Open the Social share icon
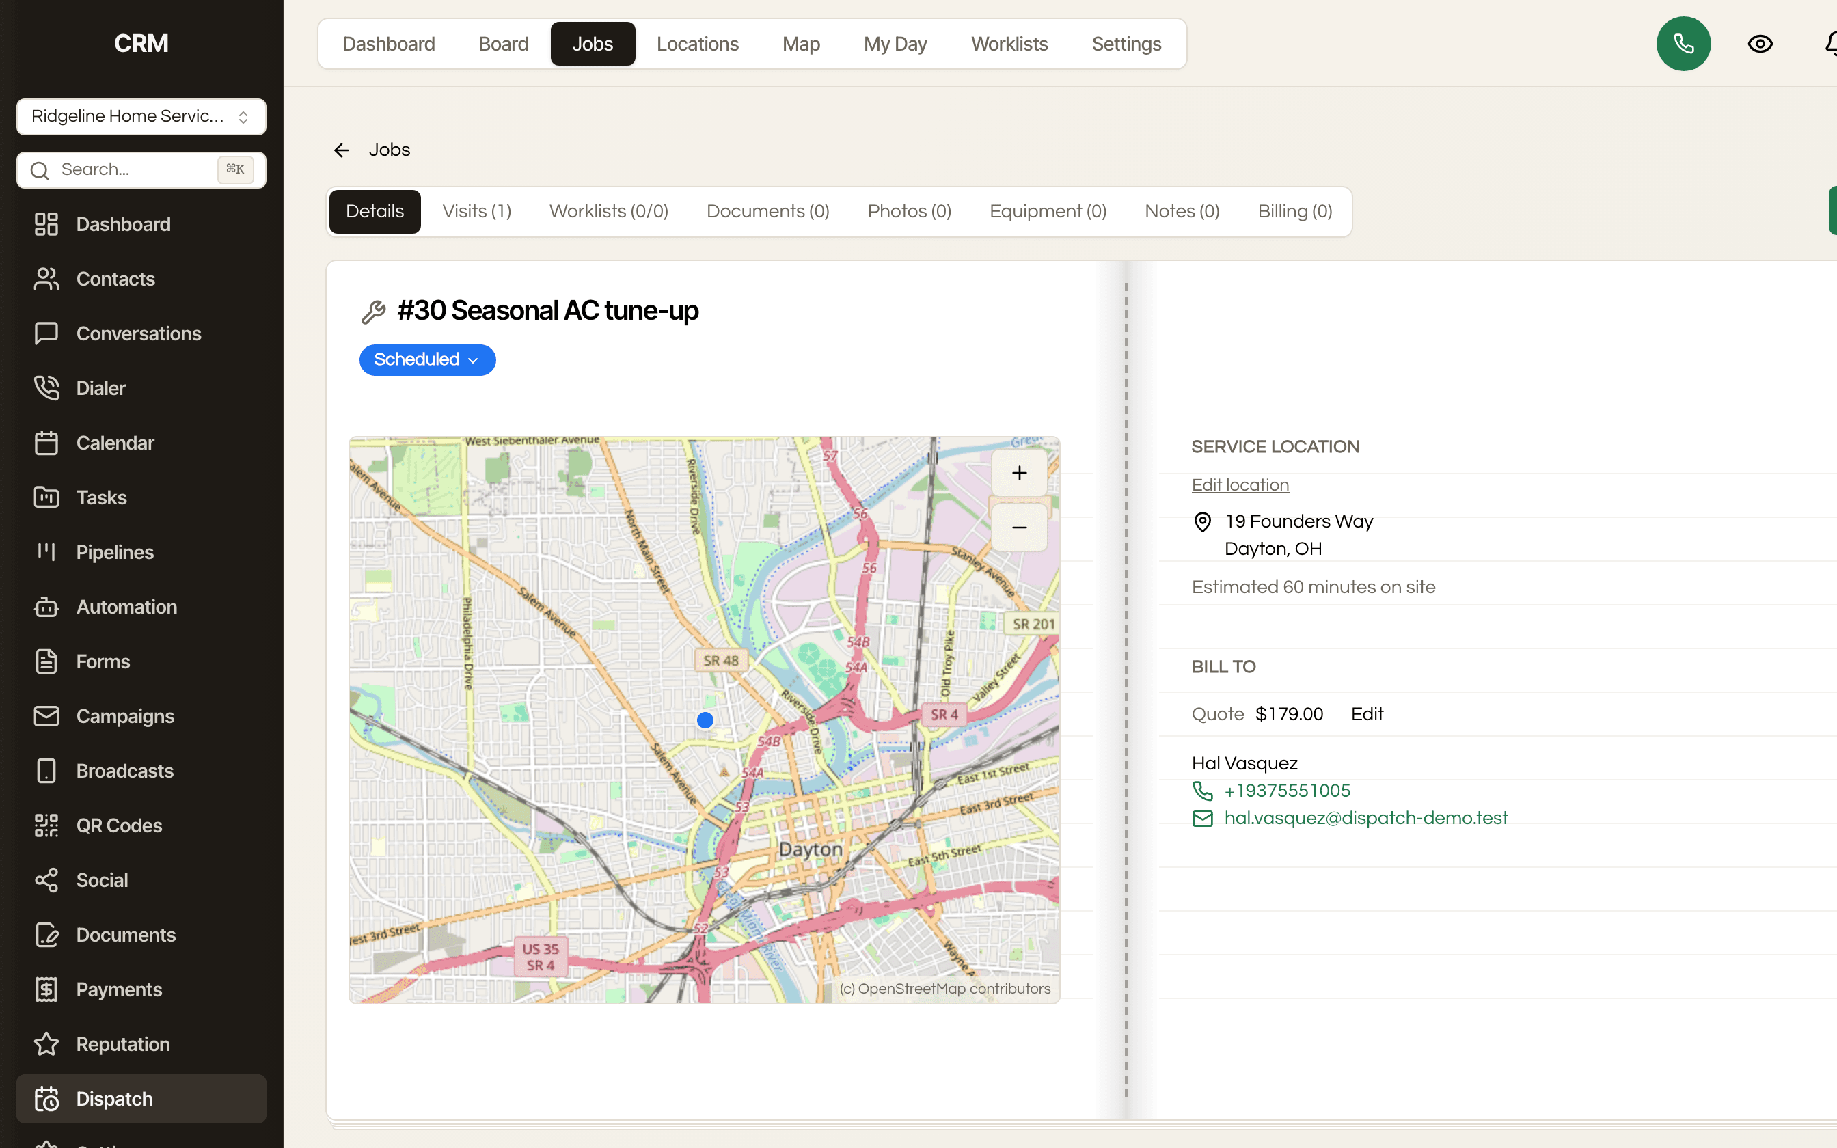The height and width of the screenshot is (1148, 1837). pos(46,880)
